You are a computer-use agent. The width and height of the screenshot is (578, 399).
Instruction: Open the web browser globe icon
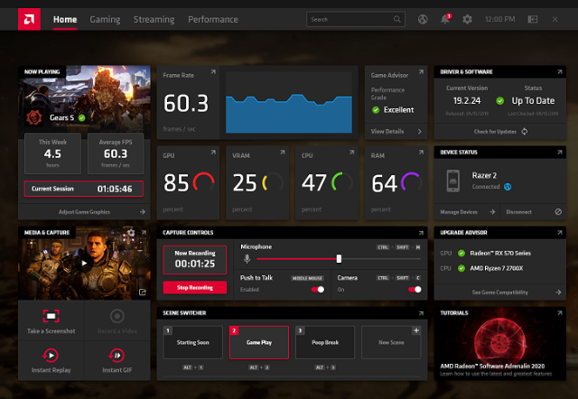click(423, 19)
